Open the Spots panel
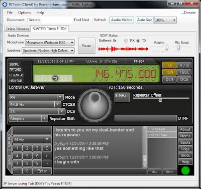The width and height of the screenshot is (201, 189). pos(185,142)
